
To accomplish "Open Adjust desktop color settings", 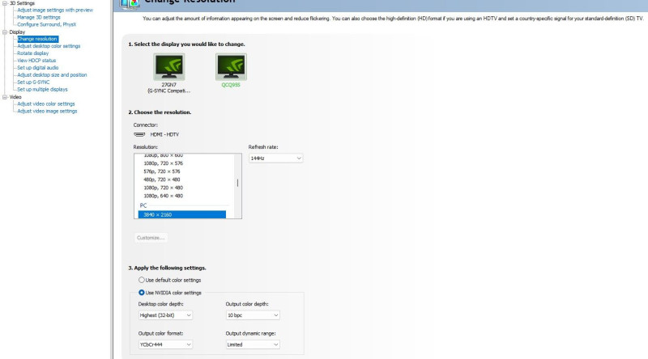I will (49, 46).
